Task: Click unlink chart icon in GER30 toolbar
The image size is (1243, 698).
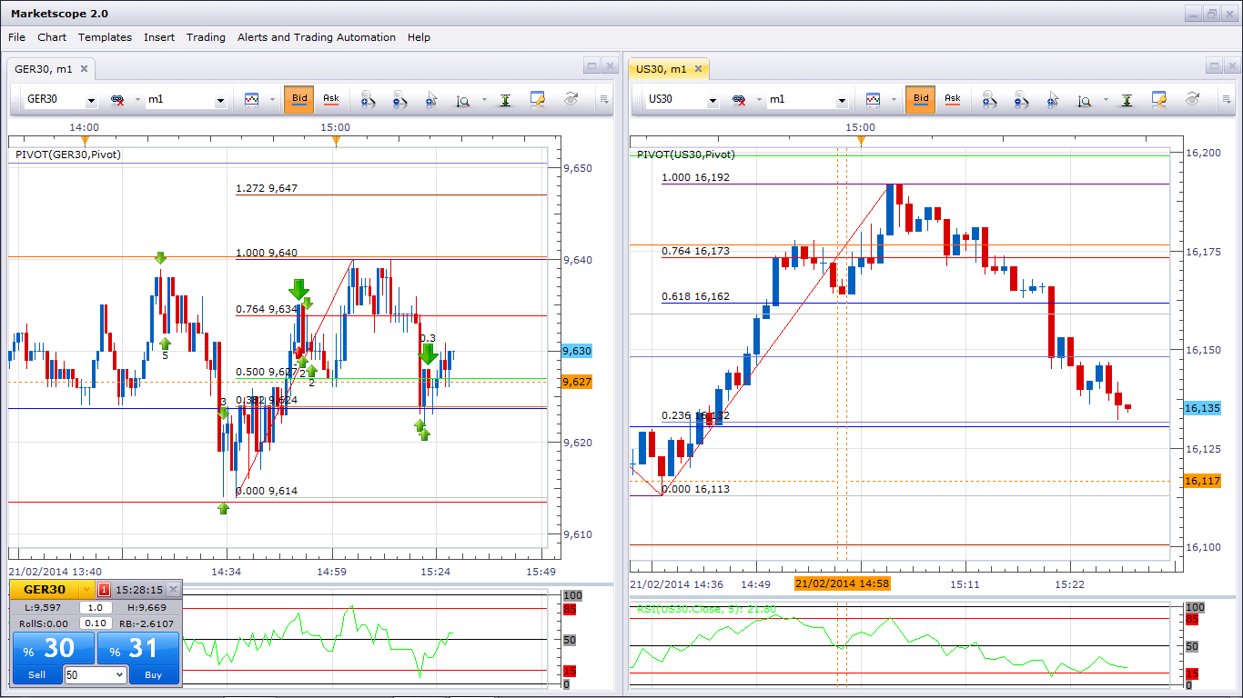Action: (x=117, y=99)
